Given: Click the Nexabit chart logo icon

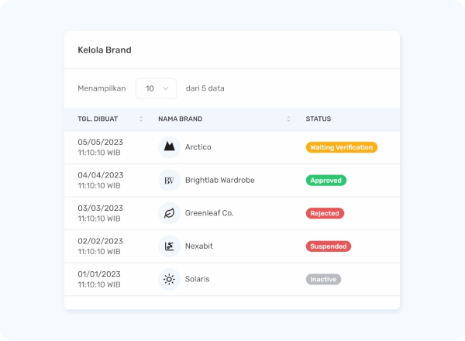Looking at the screenshot, I should 169,246.
